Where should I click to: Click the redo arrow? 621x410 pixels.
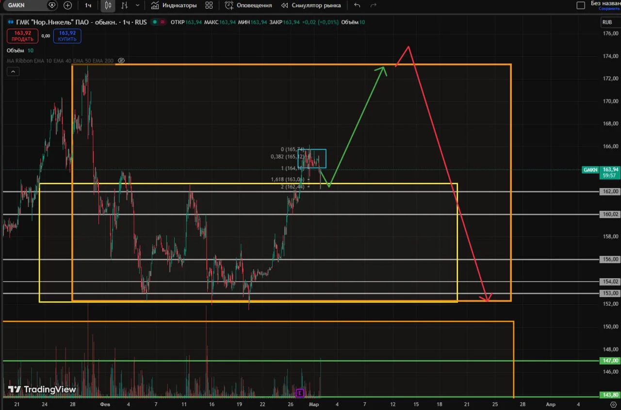click(373, 5)
